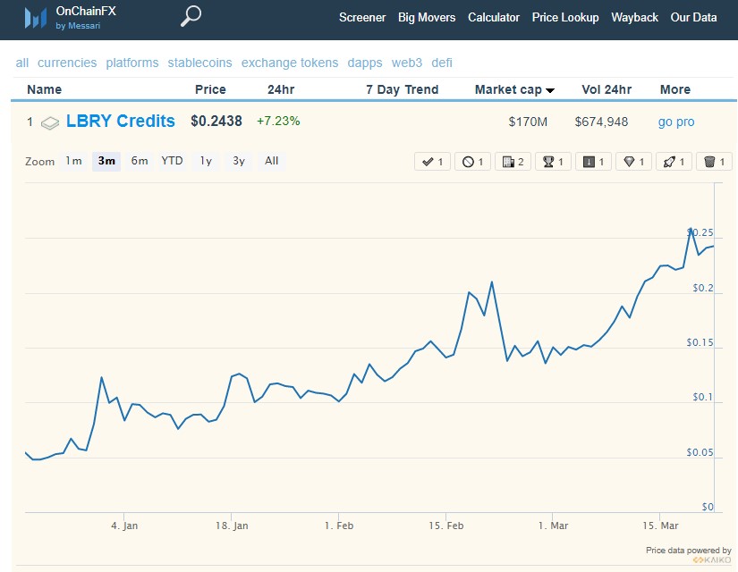Click the Kaiko logo
This screenshot has width=738, height=572.
coord(712,559)
